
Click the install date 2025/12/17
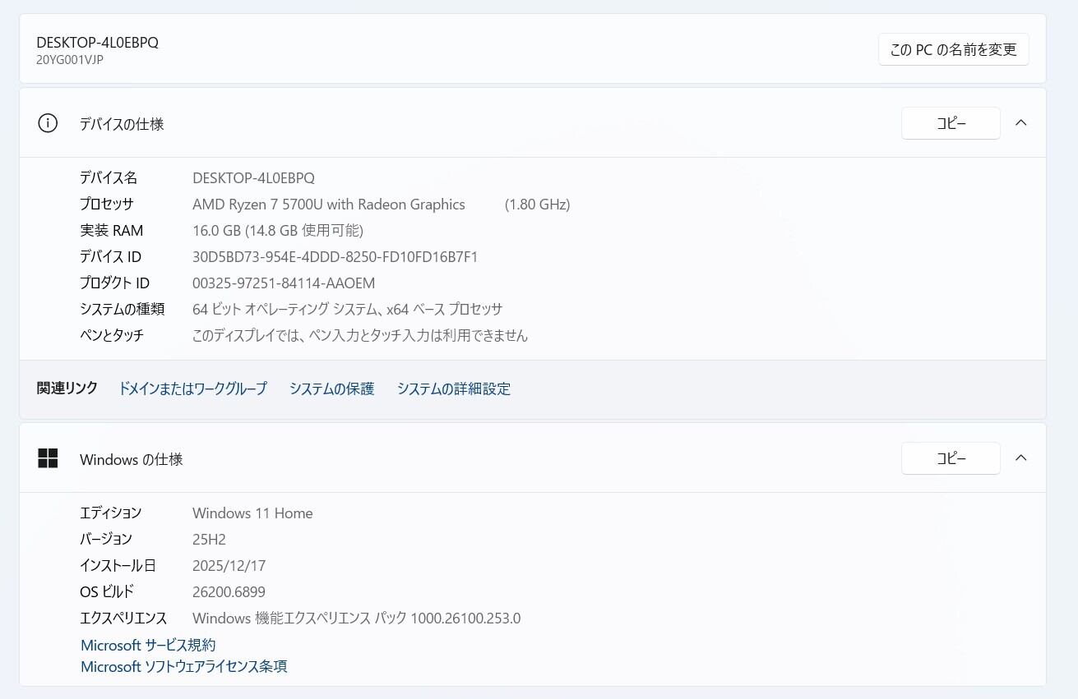tap(229, 566)
